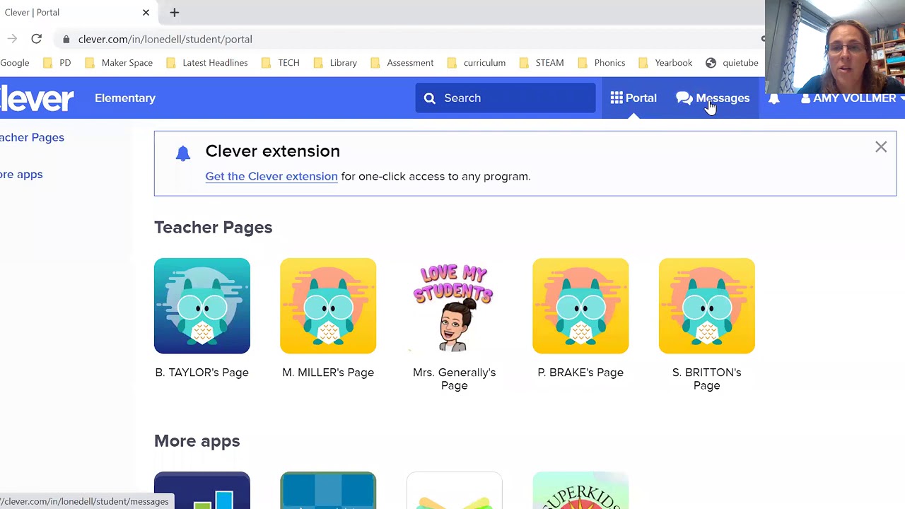Open S. BRITTON's Page owl icon

(706, 306)
